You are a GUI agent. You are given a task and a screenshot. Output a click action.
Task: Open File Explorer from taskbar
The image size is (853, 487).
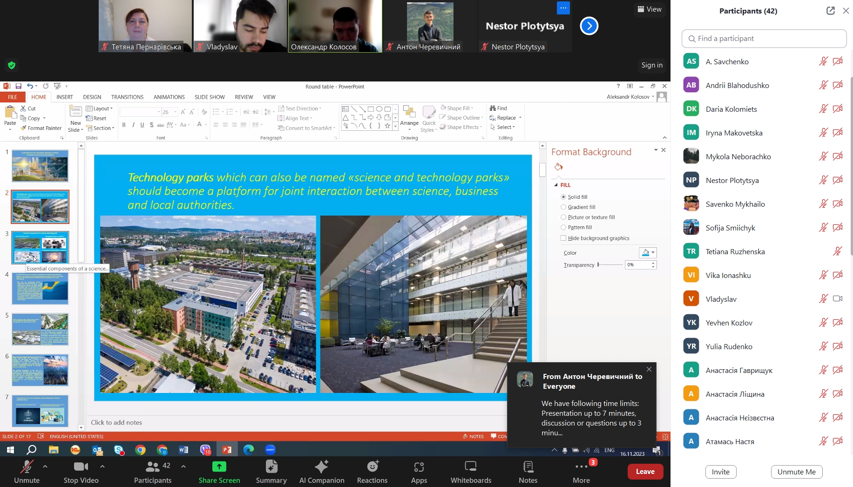(54, 450)
